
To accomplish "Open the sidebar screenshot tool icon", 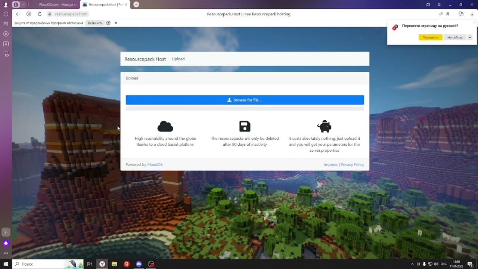I will pyautogui.click(x=6, y=54).
